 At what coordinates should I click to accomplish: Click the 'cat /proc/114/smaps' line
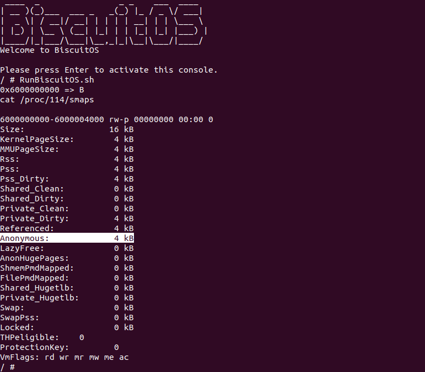47,100
